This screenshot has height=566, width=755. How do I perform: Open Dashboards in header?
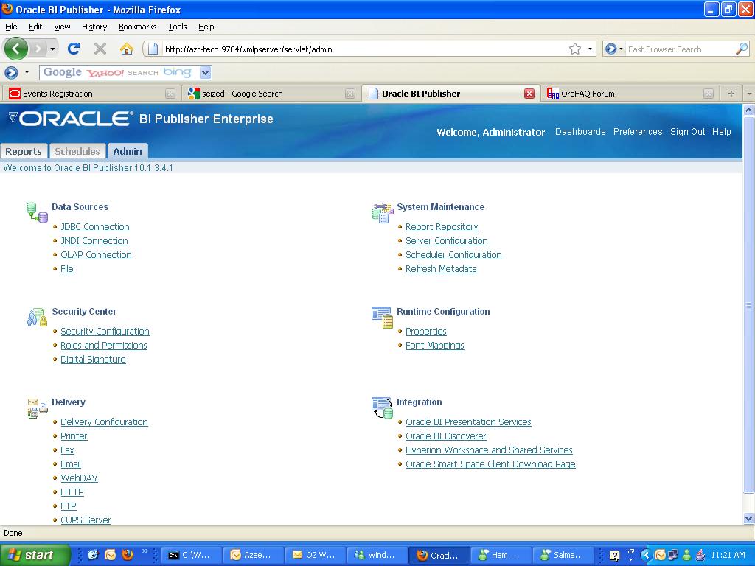pyautogui.click(x=580, y=132)
